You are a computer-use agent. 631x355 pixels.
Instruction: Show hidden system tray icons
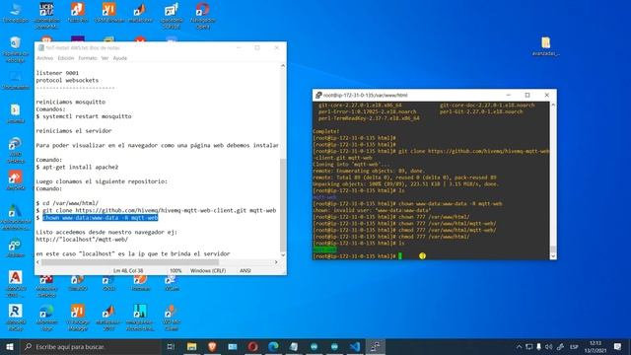coord(519,346)
